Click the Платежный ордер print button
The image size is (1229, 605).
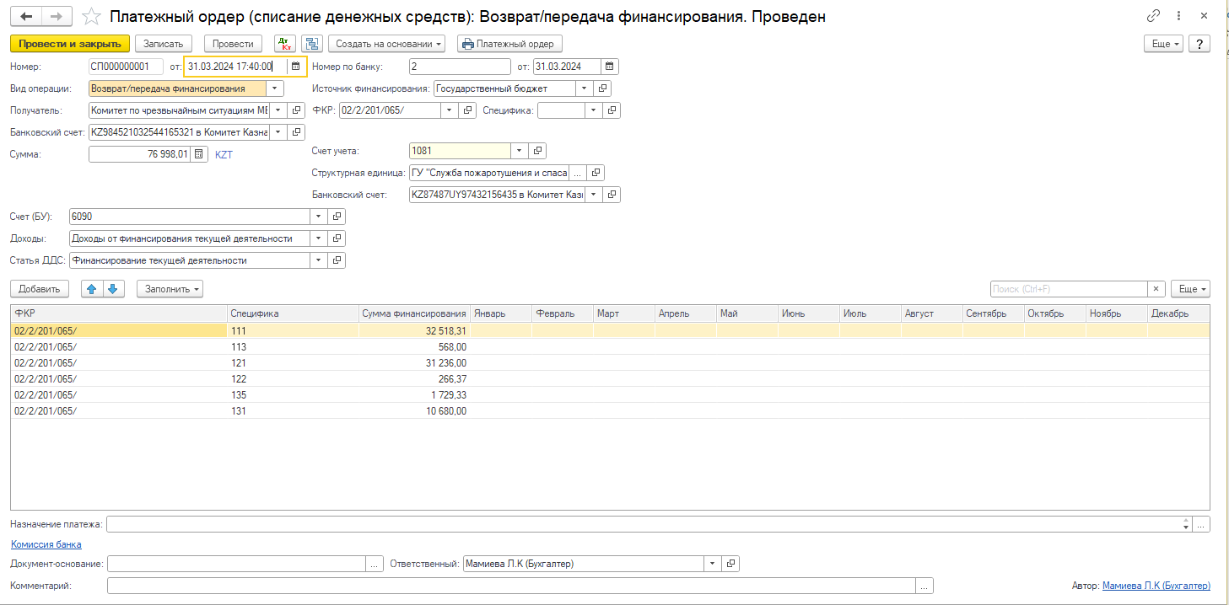tap(509, 44)
